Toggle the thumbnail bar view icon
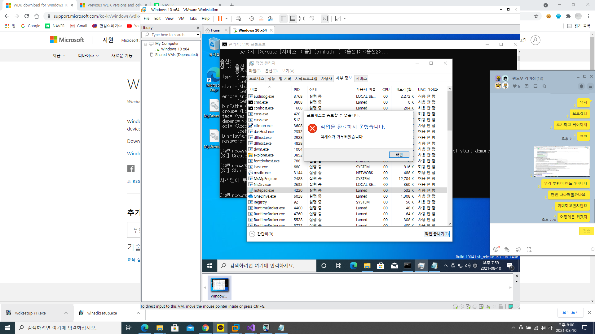The height and width of the screenshot is (334, 595). (x=293, y=19)
